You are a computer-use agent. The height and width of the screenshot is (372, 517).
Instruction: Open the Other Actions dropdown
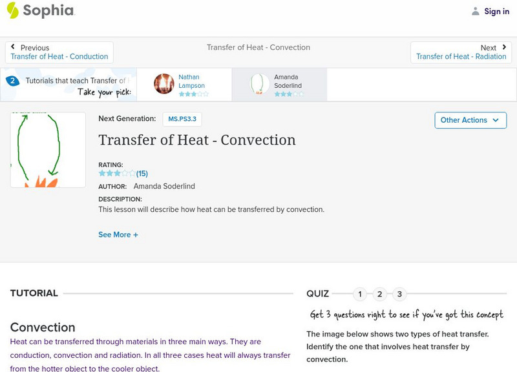point(470,120)
